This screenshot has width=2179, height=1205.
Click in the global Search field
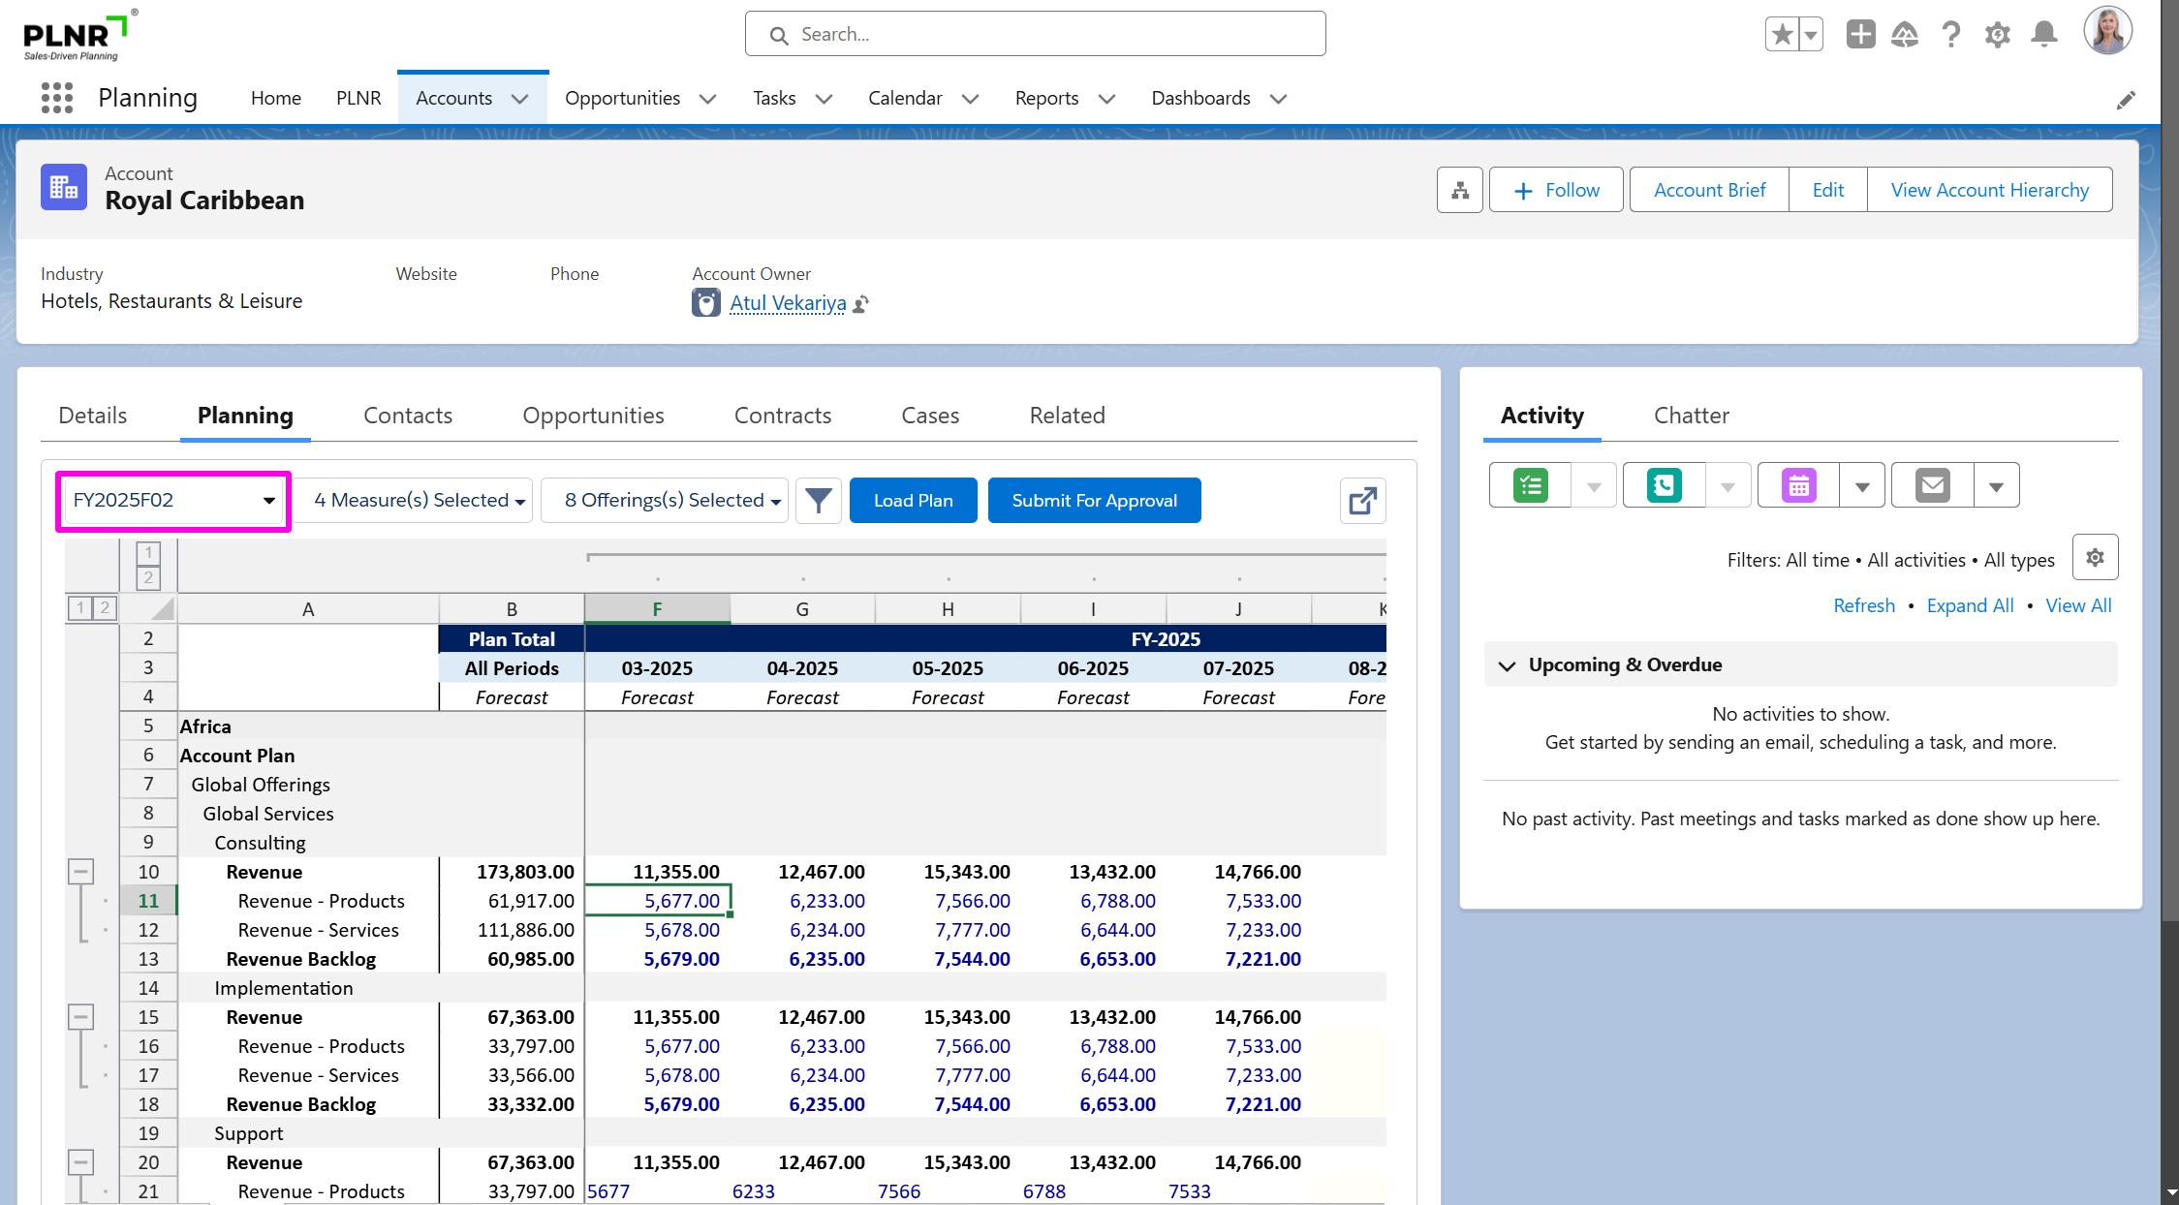(x=1035, y=35)
